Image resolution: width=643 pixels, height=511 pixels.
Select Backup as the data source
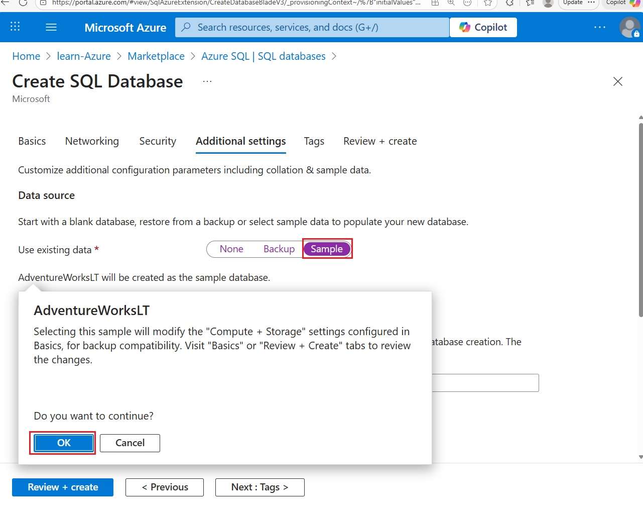click(279, 249)
